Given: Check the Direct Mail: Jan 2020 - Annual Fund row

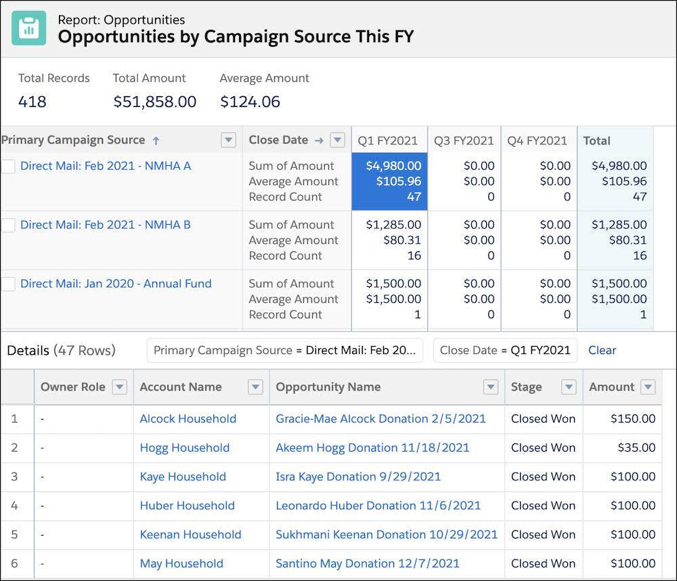Looking at the screenshot, I should pos(9,282).
